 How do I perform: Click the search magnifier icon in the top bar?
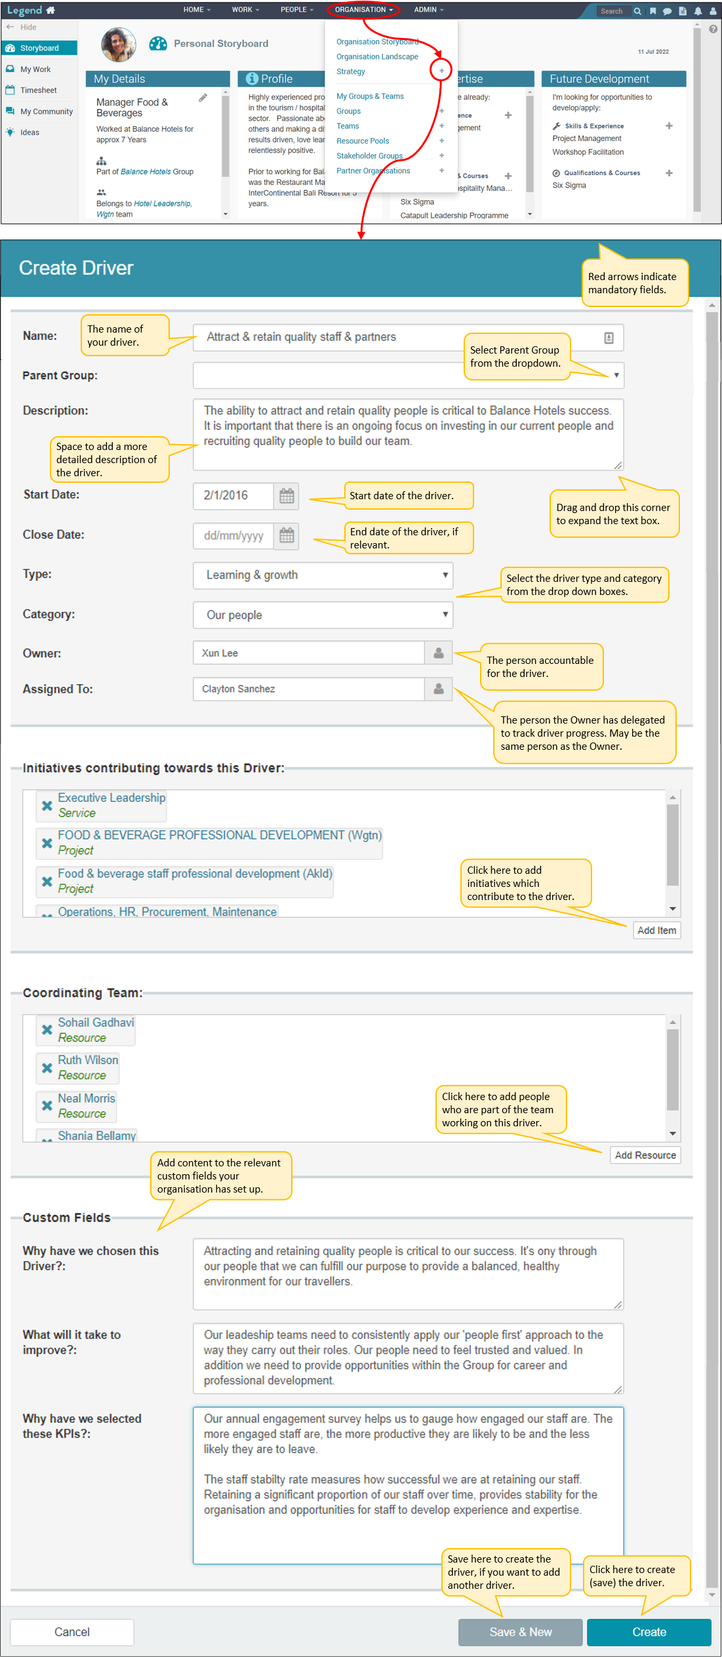(637, 11)
